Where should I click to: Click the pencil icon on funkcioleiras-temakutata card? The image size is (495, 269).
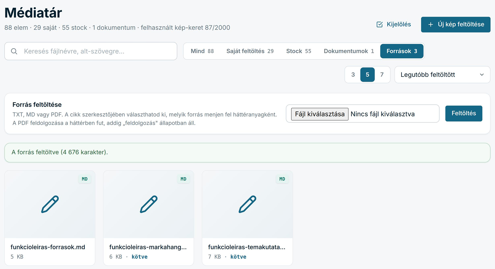pos(247,204)
